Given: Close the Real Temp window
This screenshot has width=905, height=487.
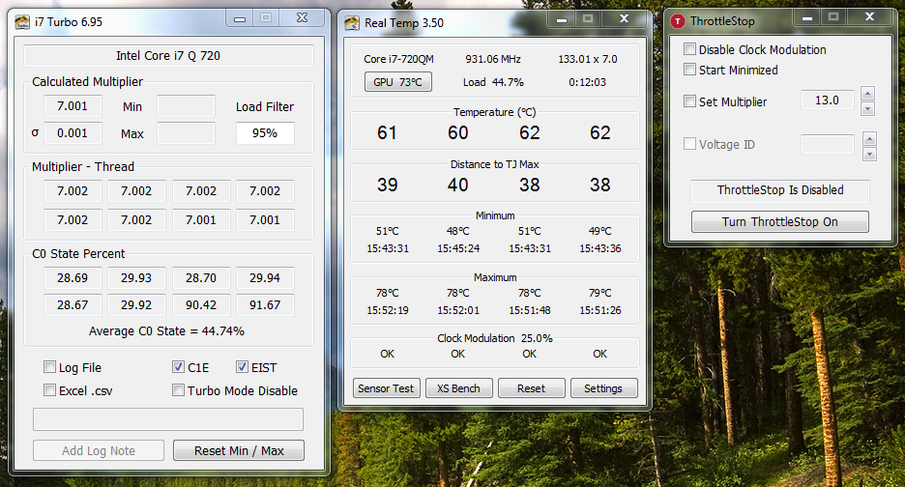Looking at the screenshot, I should pyautogui.click(x=624, y=18).
